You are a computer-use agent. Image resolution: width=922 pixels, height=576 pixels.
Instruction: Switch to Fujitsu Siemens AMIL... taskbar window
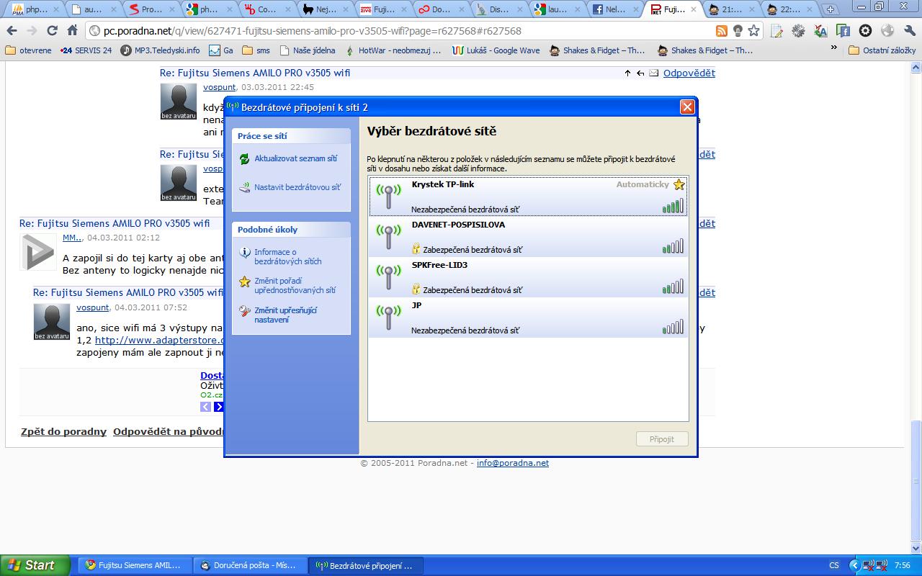135,565
